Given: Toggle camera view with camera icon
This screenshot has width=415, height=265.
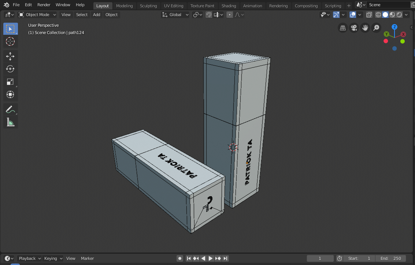Looking at the screenshot, I should (x=354, y=28).
